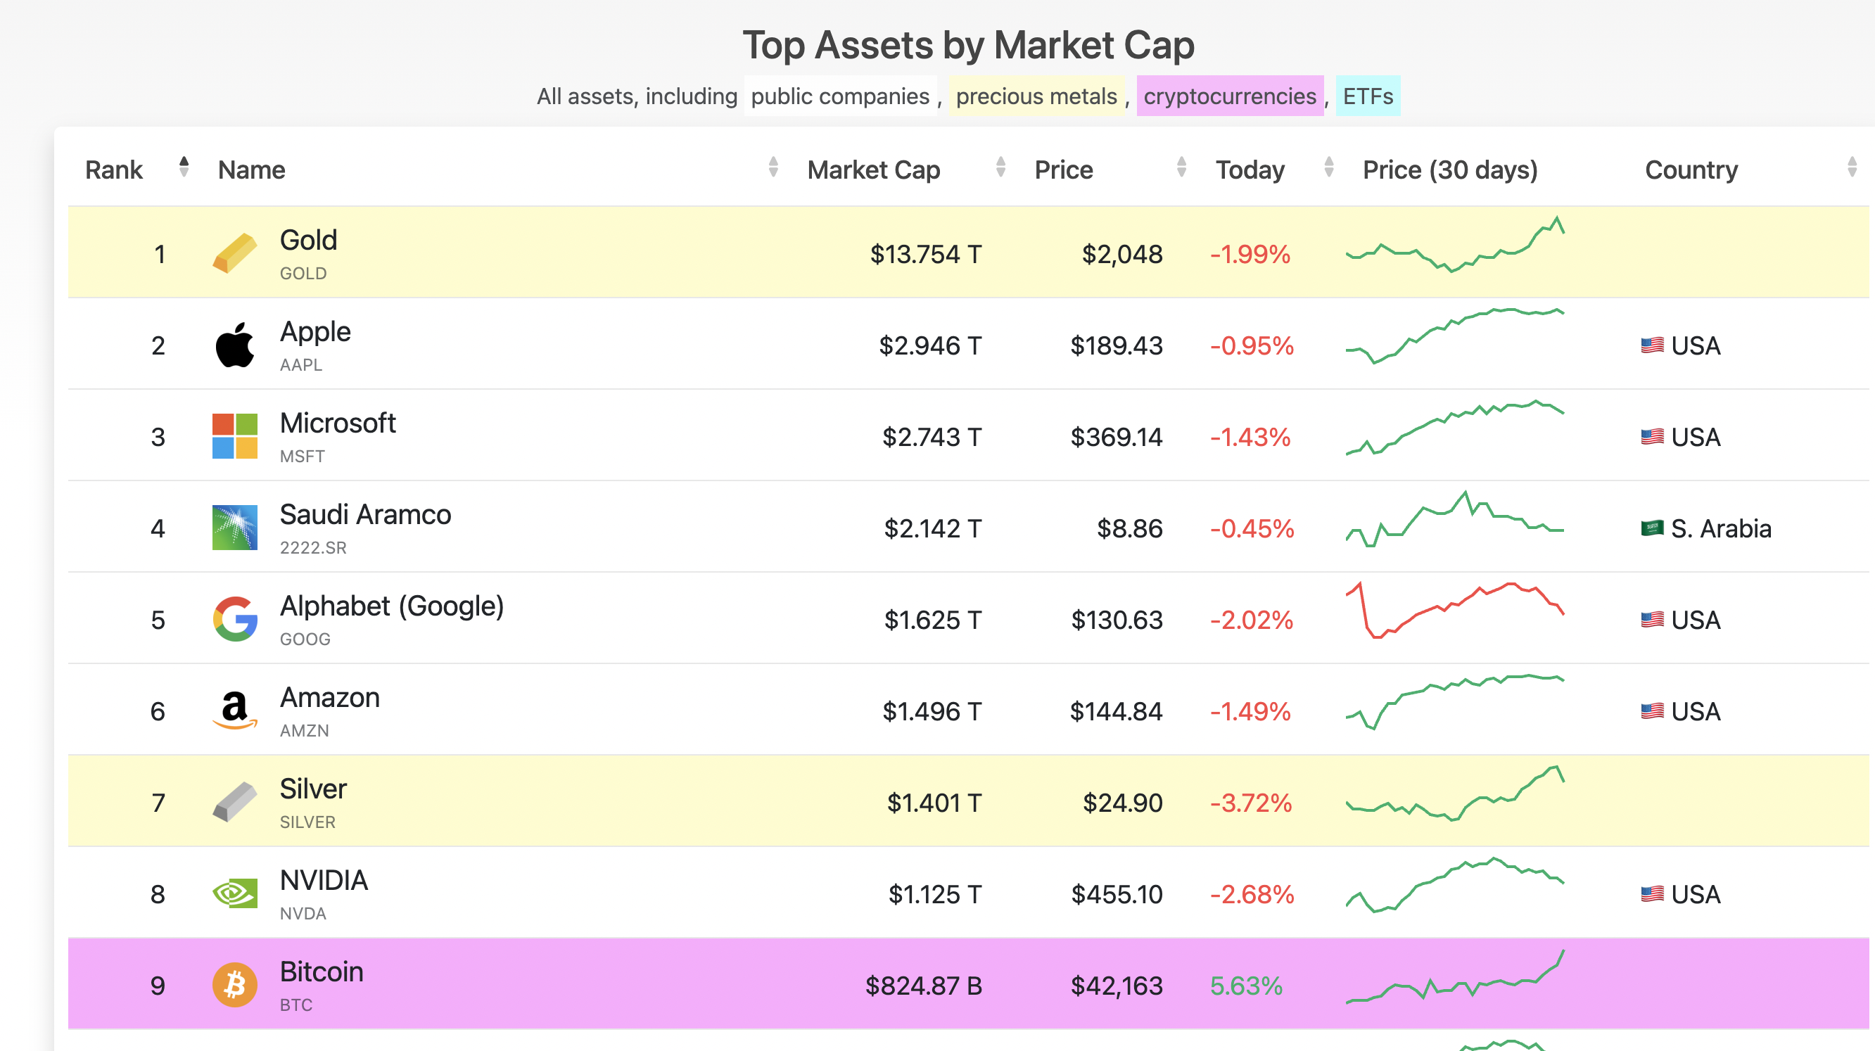Click Bitcoin market cap $824.87 B

point(924,986)
